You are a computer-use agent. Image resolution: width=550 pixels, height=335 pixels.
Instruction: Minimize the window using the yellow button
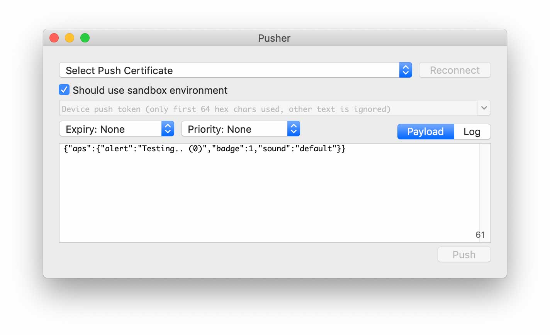70,38
